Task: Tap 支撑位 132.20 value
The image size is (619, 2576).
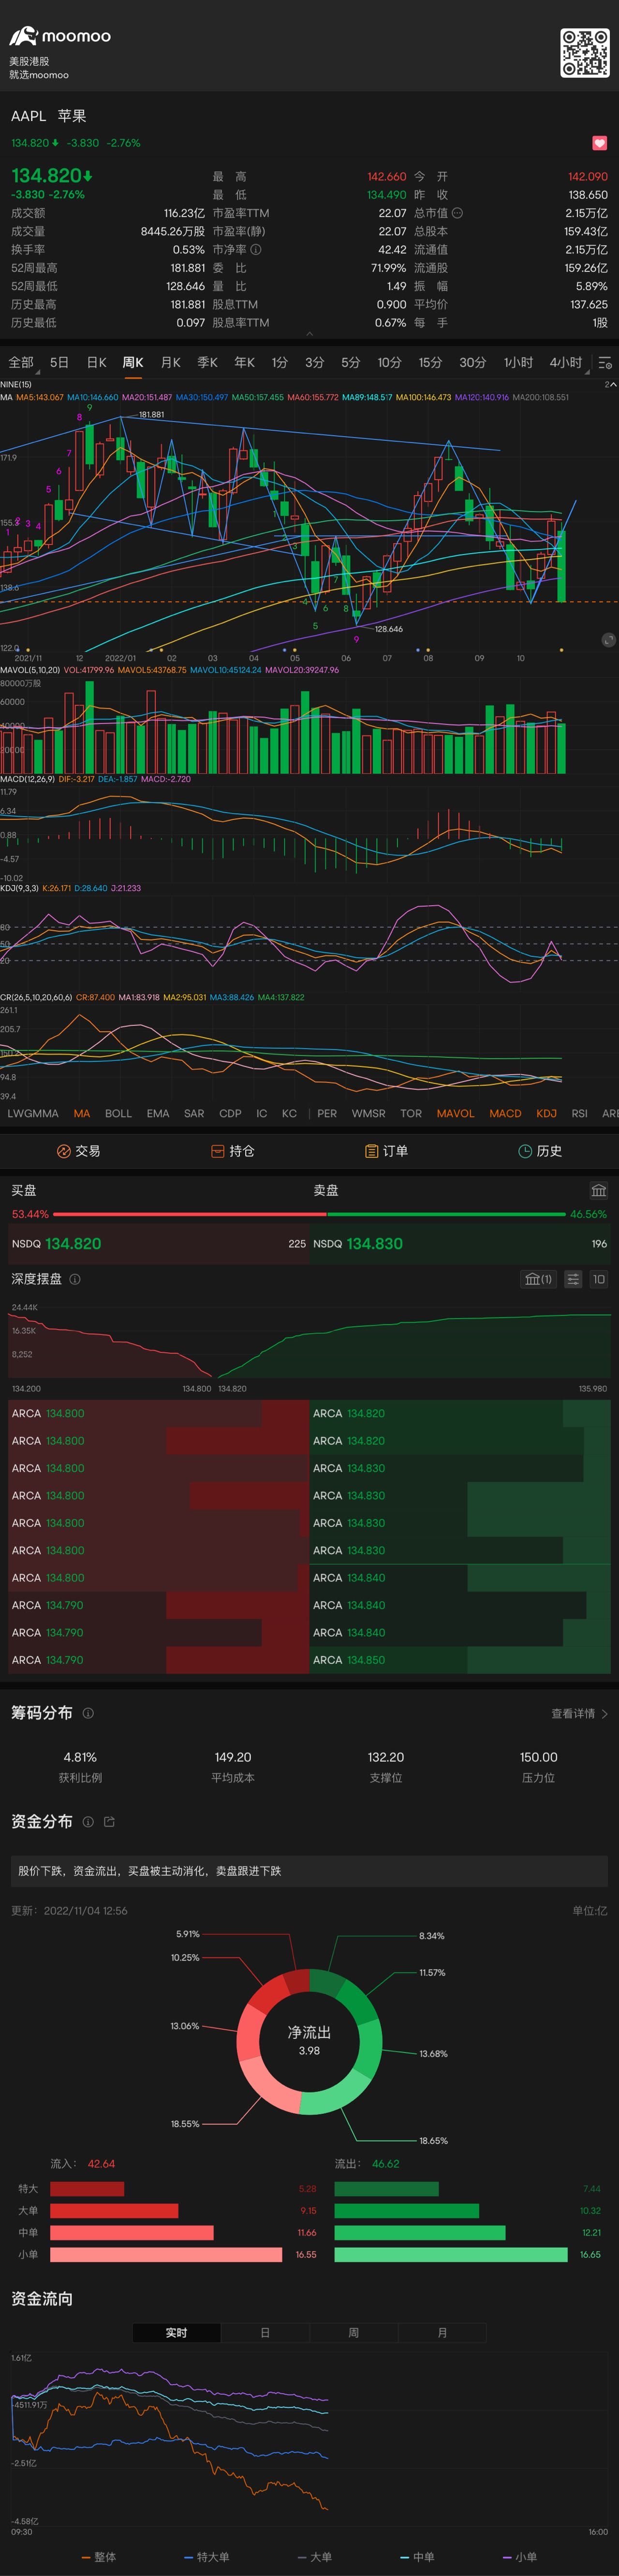Action: (386, 1757)
